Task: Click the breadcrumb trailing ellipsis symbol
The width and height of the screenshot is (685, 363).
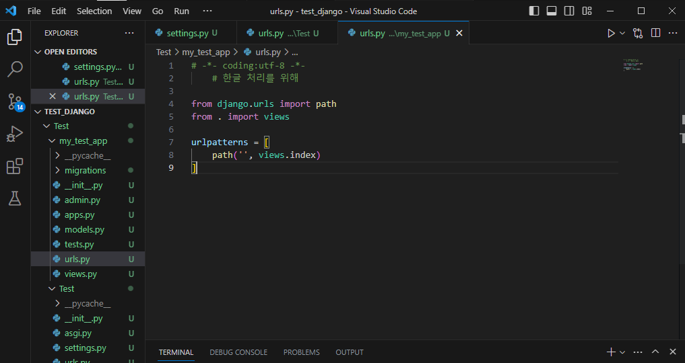Action: 295,52
